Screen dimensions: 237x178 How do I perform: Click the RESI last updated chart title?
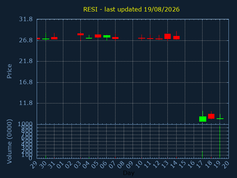131,9
